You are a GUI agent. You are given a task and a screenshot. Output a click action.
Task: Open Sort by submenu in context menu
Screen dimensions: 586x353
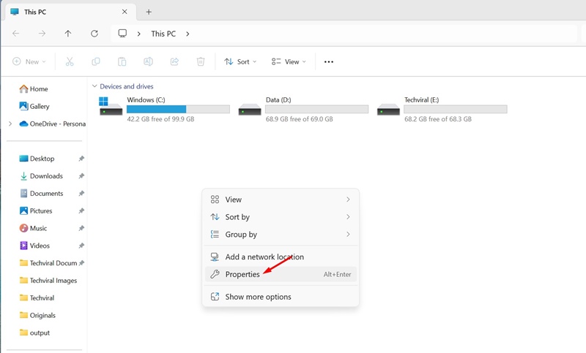(x=281, y=217)
